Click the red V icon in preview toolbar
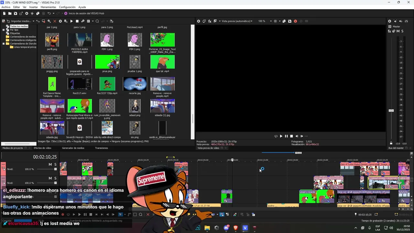414x233 pixels. click(x=295, y=21)
